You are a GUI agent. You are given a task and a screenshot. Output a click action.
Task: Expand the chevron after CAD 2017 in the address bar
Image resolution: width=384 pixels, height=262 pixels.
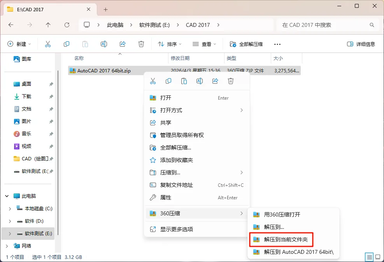pyautogui.click(x=218, y=25)
